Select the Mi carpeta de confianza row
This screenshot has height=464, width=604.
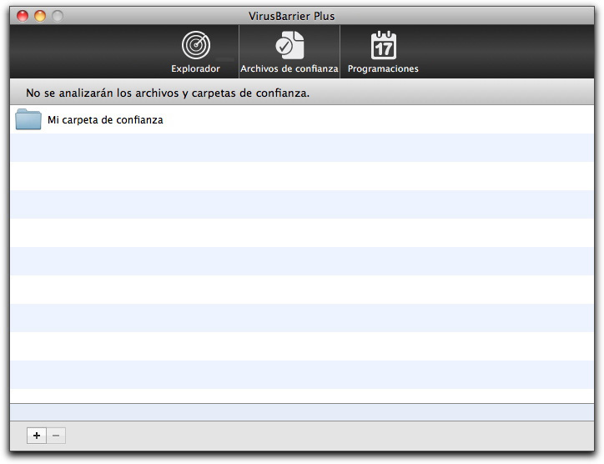click(x=302, y=119)
